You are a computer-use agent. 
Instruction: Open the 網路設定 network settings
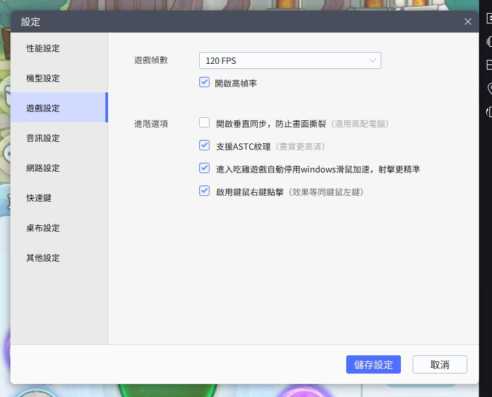click(x=59, y=168)
